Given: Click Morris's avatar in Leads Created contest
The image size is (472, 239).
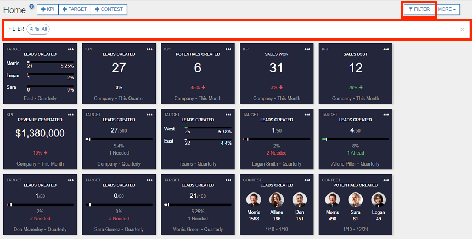Looking at the screenshot, I should [x=254, y=200].
